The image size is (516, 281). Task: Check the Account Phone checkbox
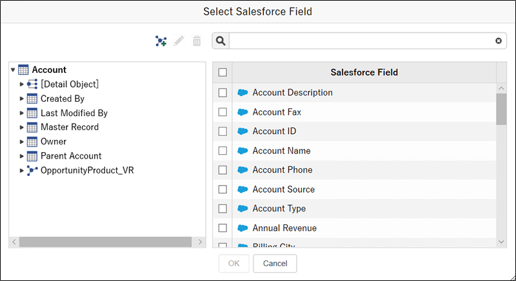click(223, 170)
